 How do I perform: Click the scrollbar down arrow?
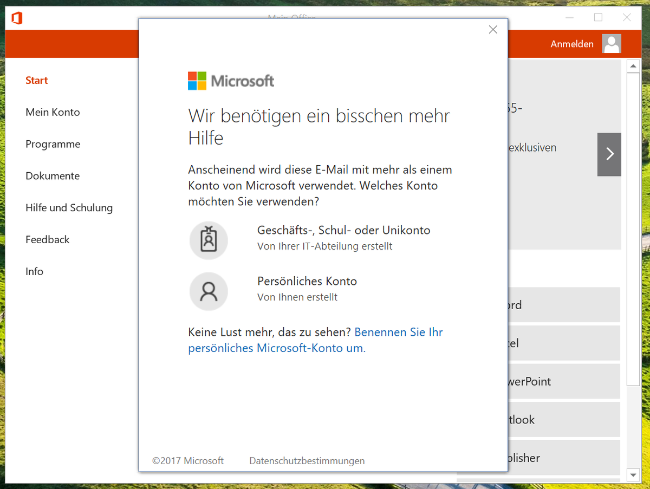pyautogui.click(x=633, y=475)
